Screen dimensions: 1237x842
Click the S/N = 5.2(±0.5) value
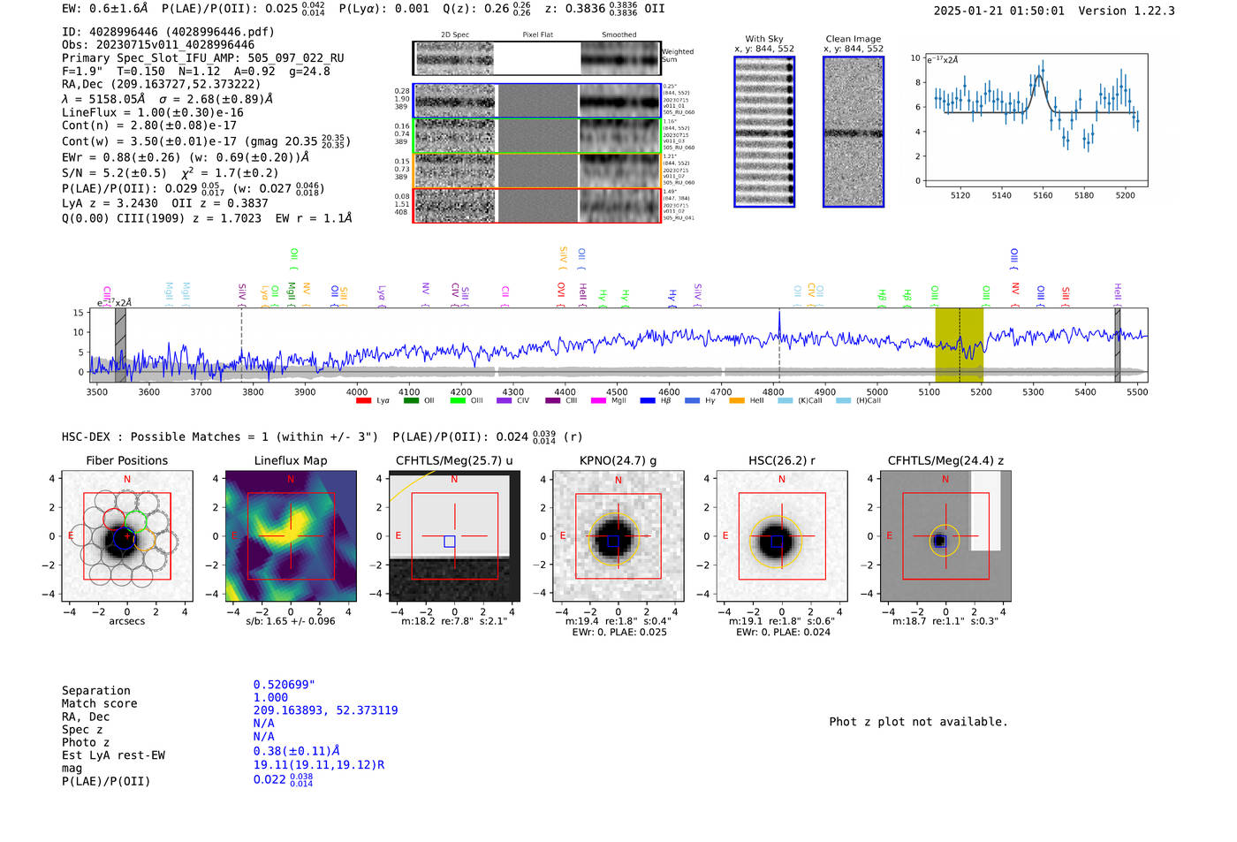114,173
